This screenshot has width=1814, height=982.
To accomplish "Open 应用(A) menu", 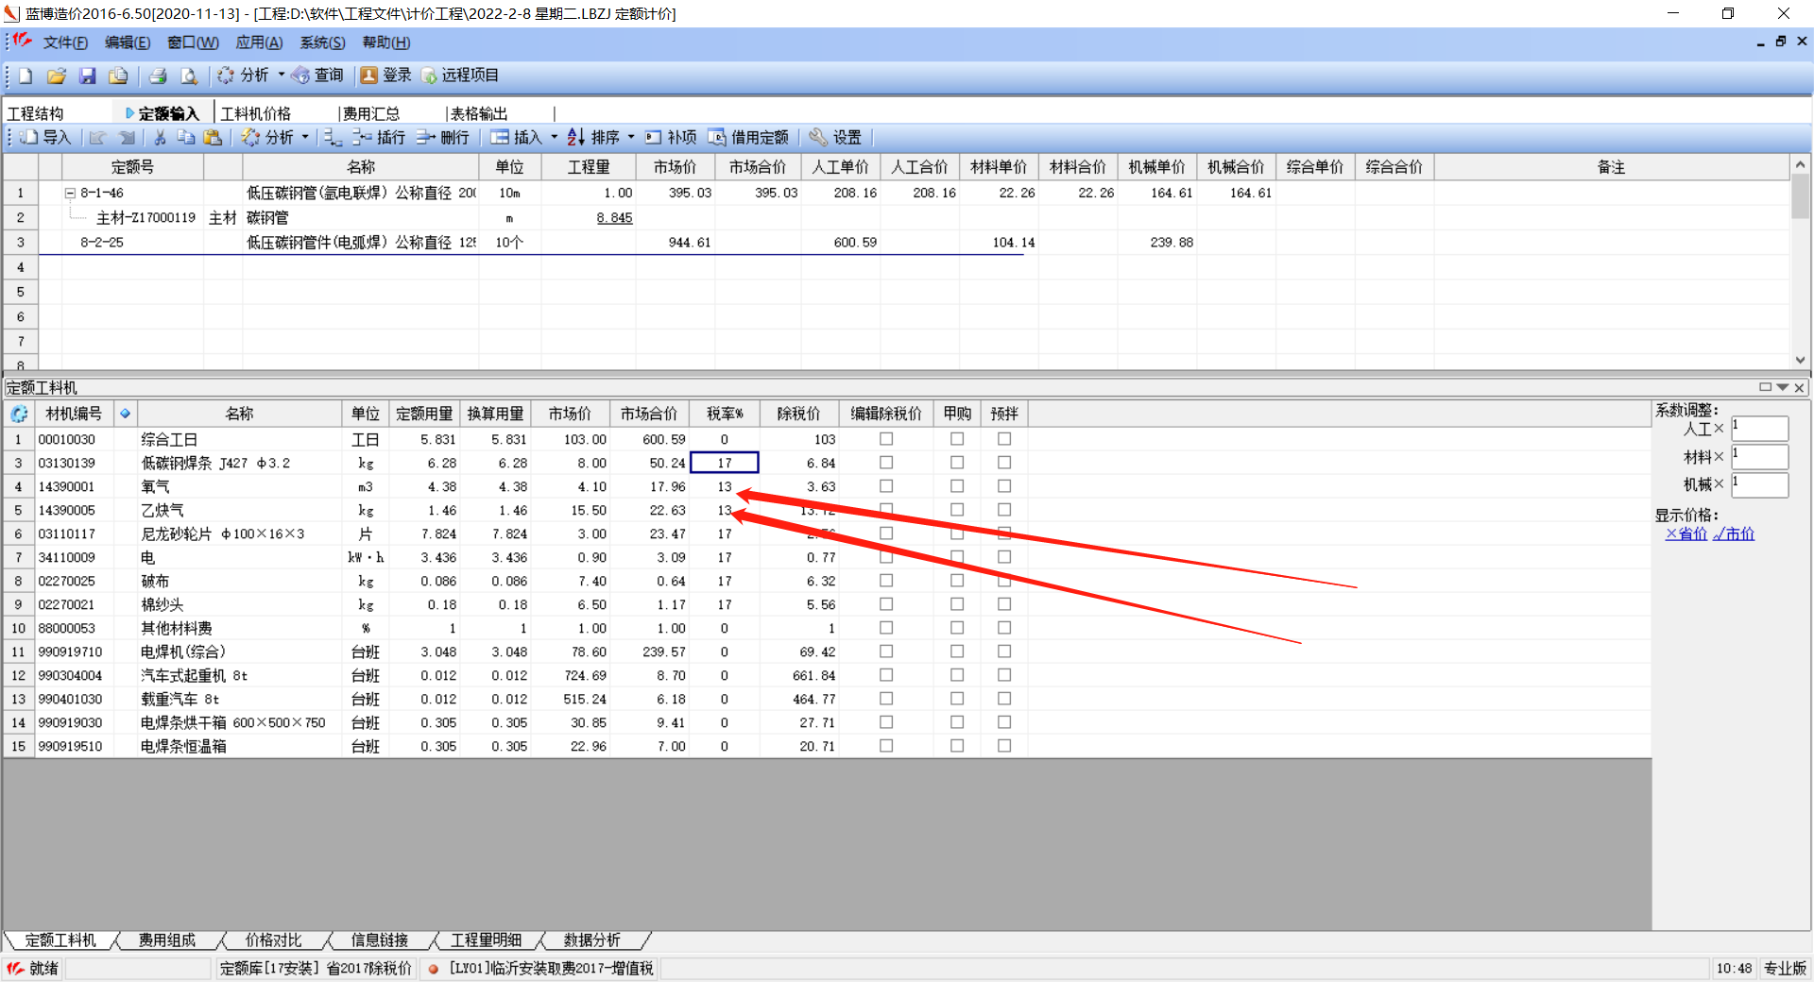I will (260, 42).
